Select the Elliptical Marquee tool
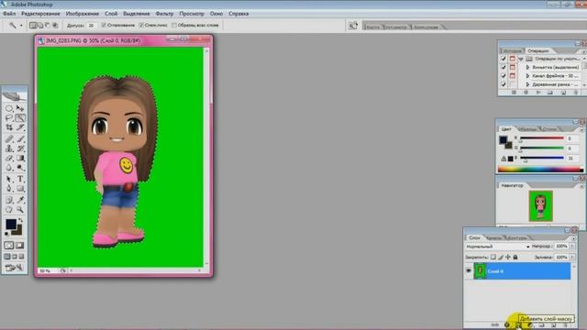This screenshot has width=587, height=330. point(9,108)
